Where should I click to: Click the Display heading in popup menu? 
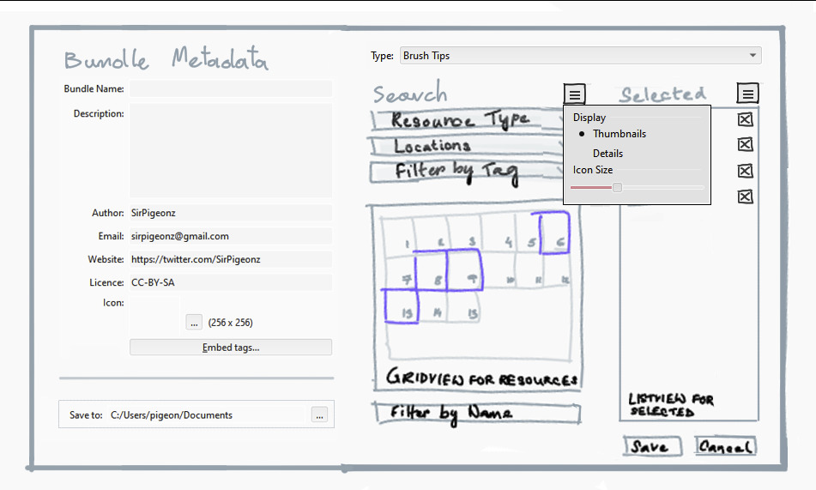[x=589, y=118]
